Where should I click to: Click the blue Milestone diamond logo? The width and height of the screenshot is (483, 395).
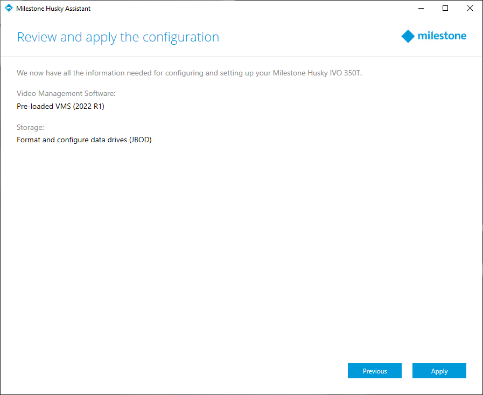pos(408,36)
